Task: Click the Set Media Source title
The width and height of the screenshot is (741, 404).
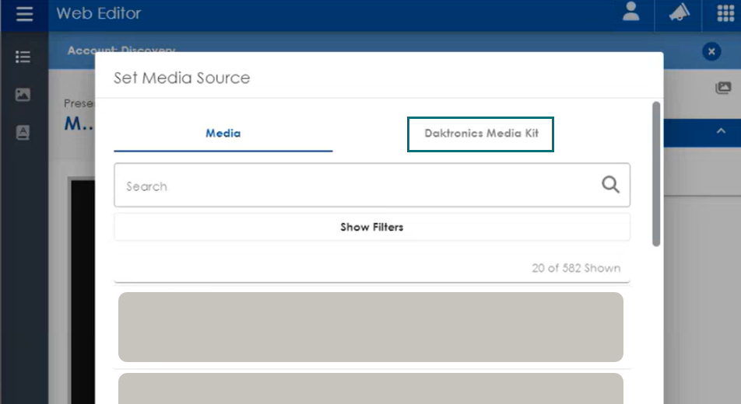Action: click(182, 78)
